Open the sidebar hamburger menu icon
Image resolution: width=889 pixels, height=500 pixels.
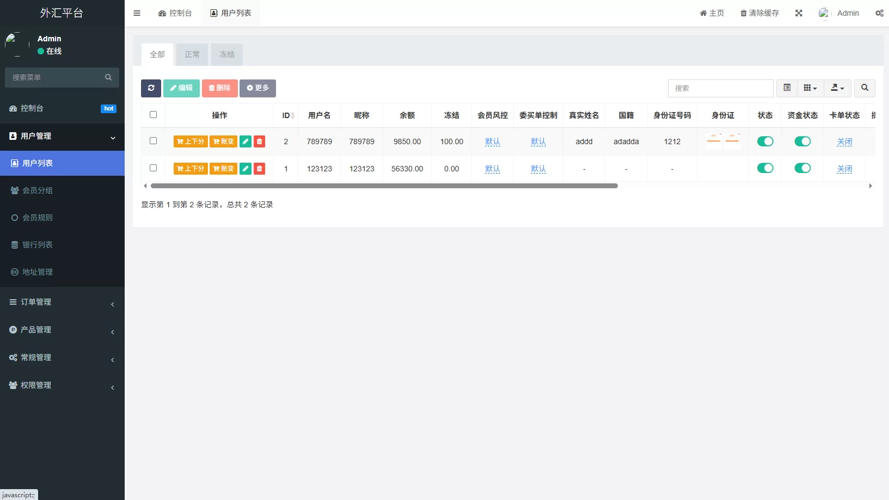point(137,13)
